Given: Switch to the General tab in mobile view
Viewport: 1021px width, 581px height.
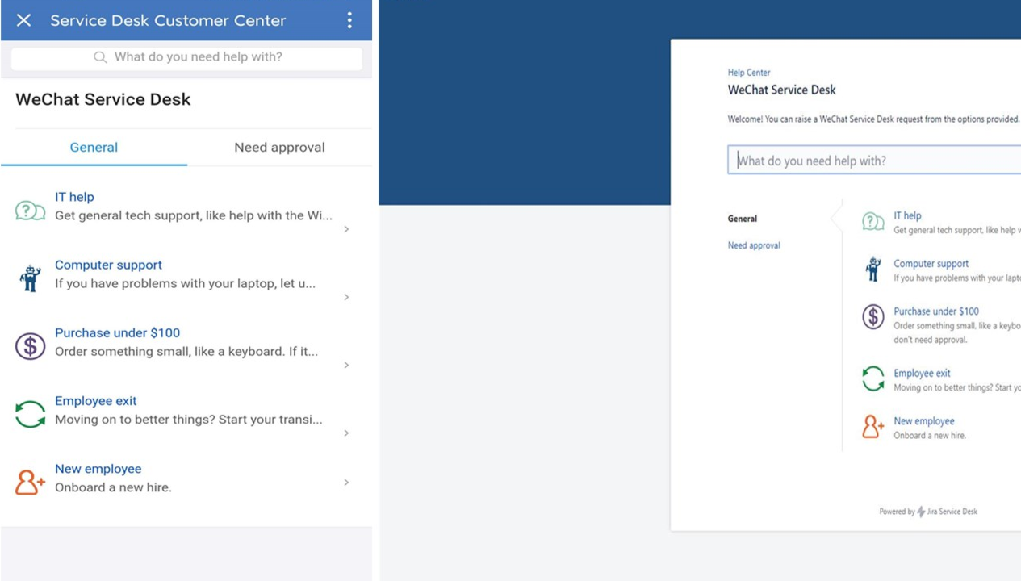Looking at the screenshot, I should click(x=94, y=148).
